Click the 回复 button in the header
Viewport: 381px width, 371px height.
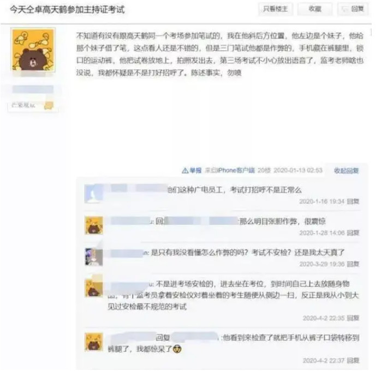coord(353,9)
